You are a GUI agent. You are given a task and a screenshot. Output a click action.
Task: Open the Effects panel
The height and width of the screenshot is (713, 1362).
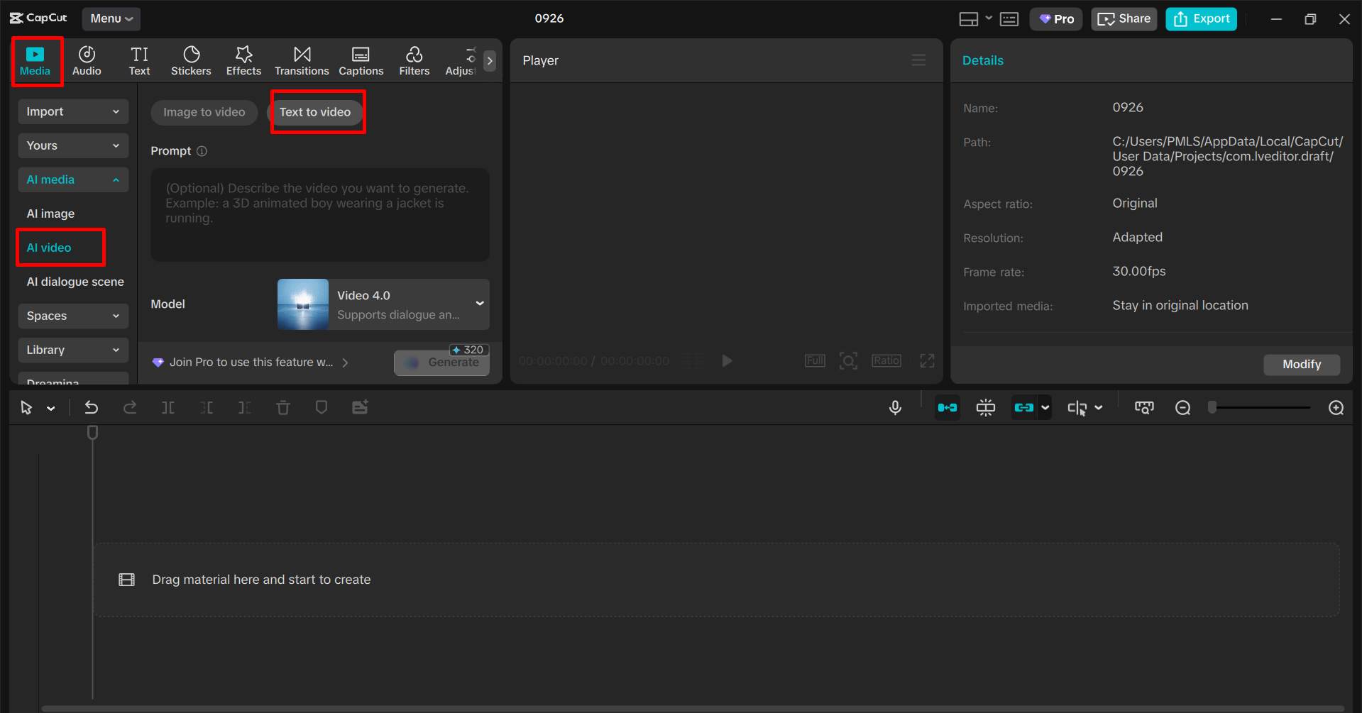[243, 60]
